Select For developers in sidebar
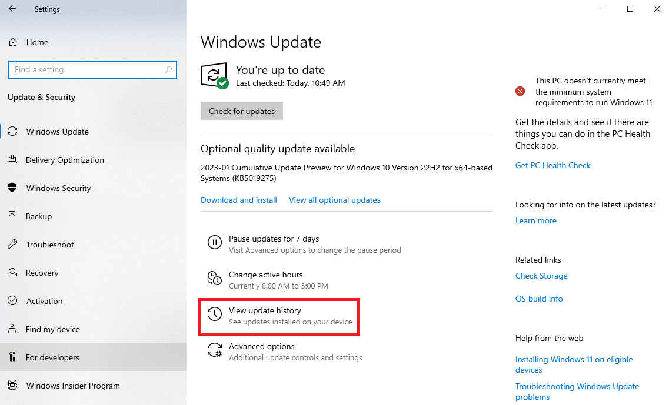 click(x=93, y=357)
